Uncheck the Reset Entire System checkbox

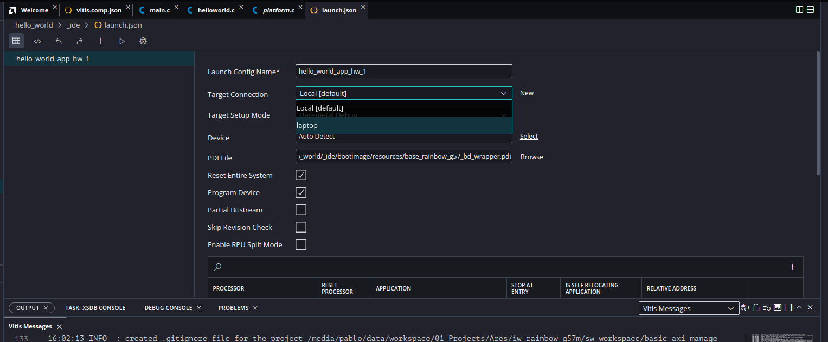301,175
